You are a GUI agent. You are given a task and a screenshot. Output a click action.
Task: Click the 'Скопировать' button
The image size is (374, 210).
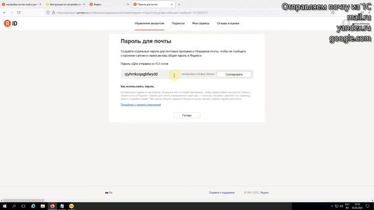click(234, 74)
